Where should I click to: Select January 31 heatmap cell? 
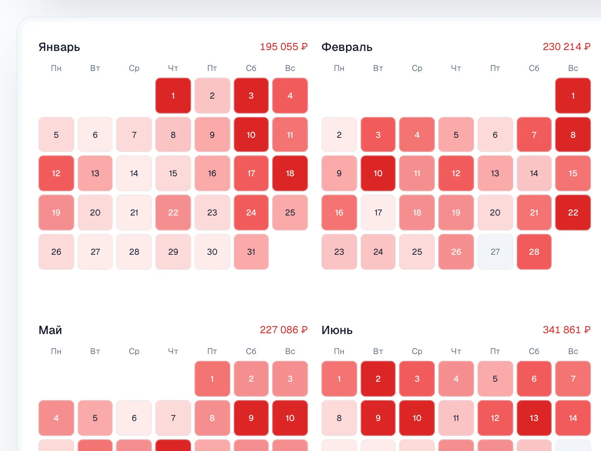(x=251, y=252)
